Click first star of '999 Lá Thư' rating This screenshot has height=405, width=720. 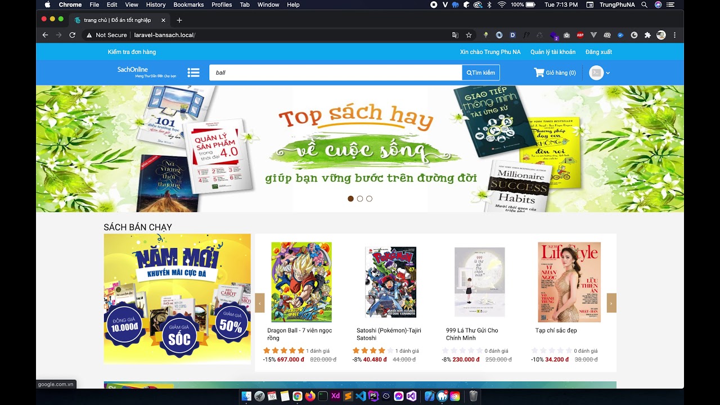coord(445,350)
